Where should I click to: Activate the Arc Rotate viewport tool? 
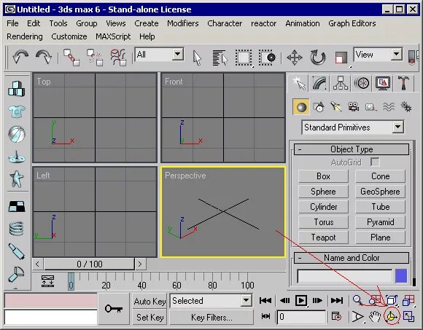[392, 317]
